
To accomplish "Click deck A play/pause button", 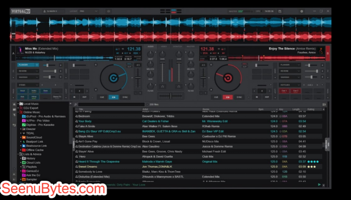I will (x=113, y=97).
